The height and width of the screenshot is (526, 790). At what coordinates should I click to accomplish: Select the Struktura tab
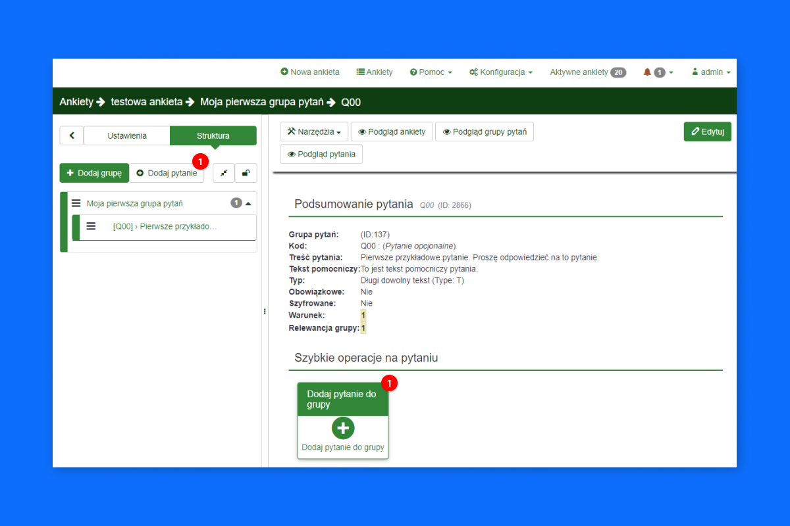[x=213, y=135]
